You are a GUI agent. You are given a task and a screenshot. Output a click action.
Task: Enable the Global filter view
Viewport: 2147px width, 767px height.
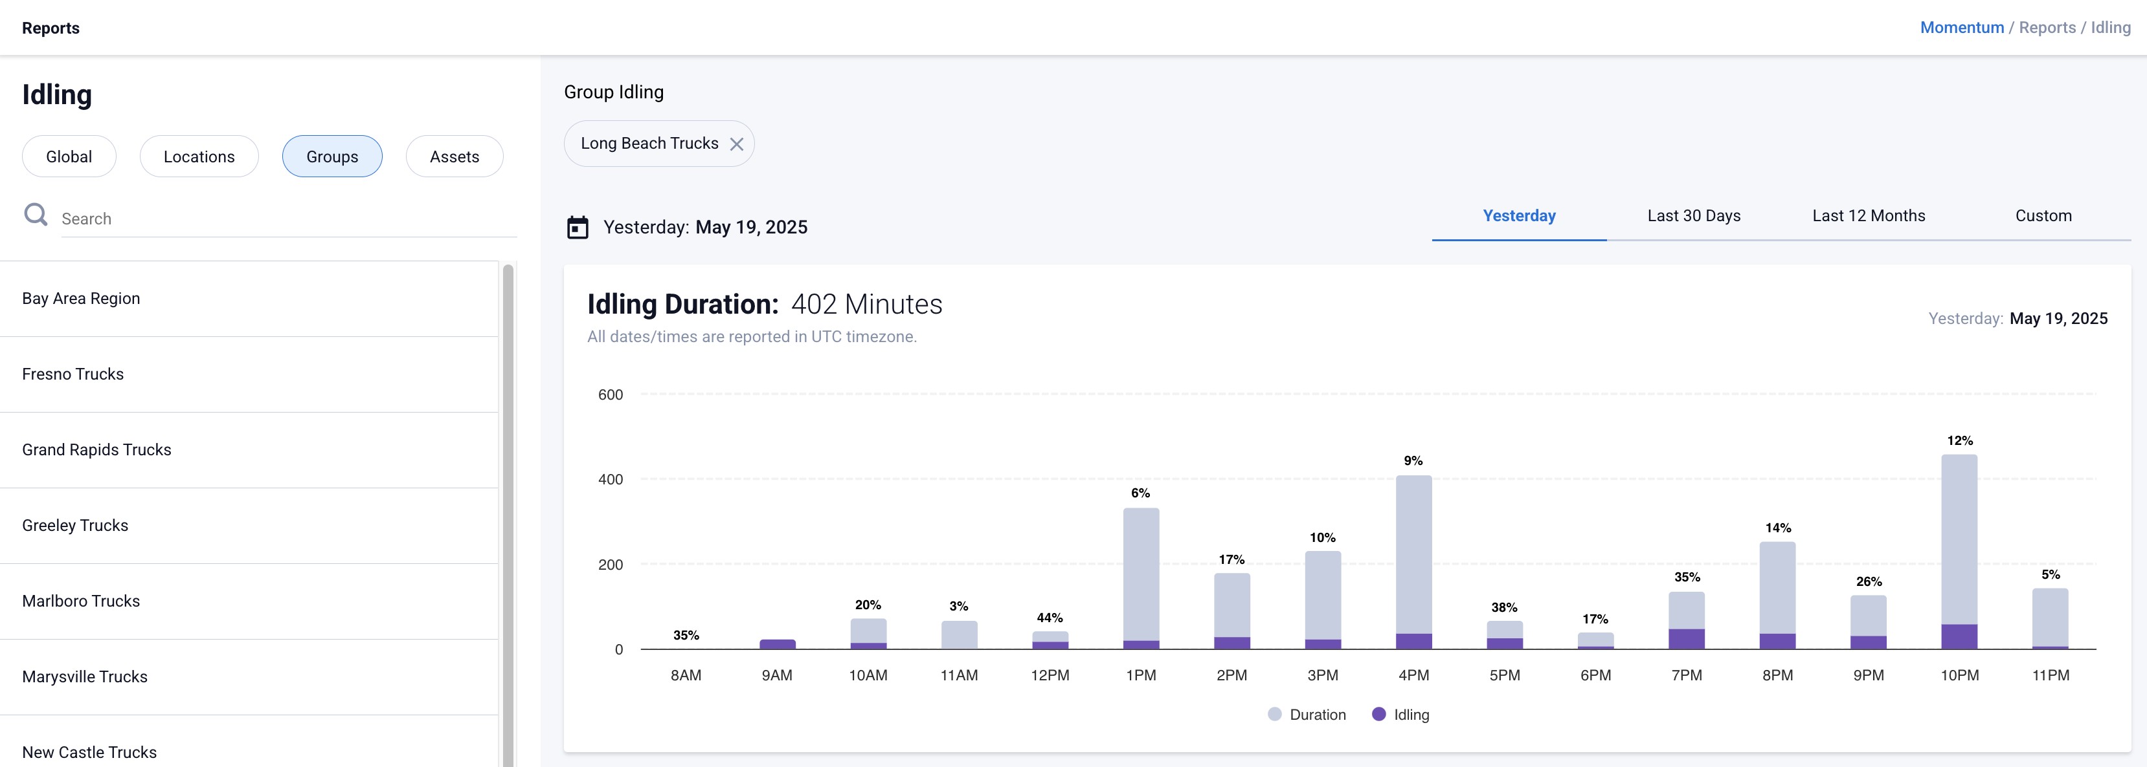coord(69,156)
